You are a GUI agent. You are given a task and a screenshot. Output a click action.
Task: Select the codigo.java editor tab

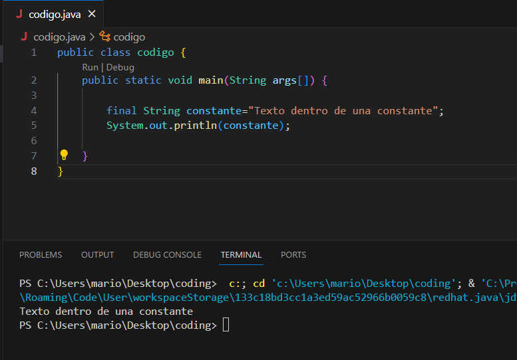(x=55, y=14)
